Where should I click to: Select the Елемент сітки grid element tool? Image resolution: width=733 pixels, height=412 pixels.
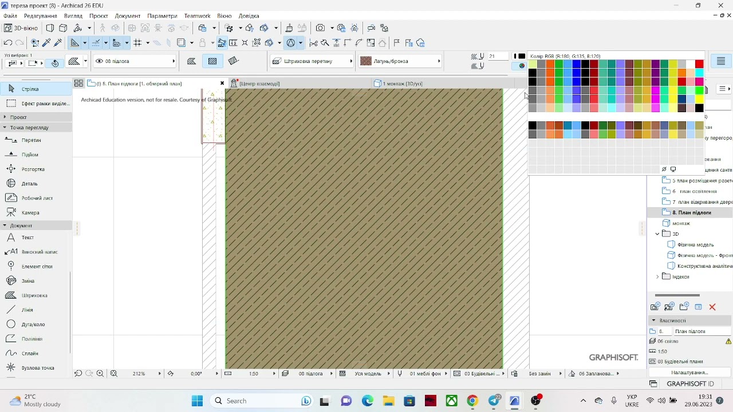tap(36, 266)
